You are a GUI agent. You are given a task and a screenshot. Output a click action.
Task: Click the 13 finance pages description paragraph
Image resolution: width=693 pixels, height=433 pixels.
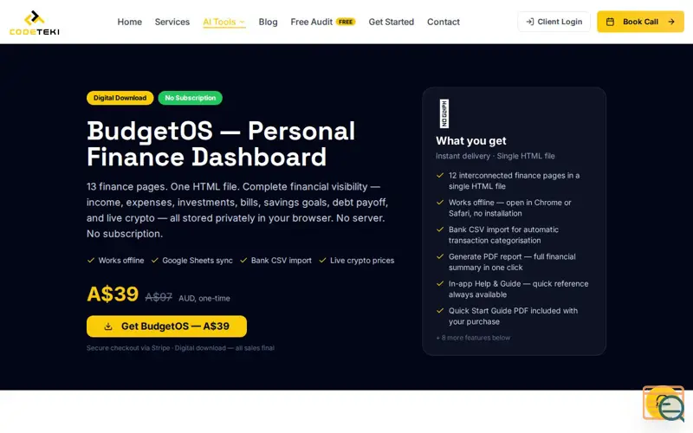click(237, 210)
